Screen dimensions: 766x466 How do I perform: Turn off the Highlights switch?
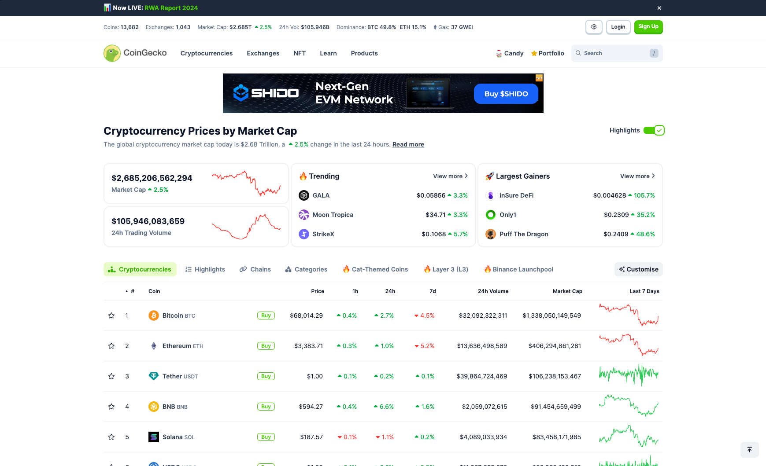tap(654, 130)
